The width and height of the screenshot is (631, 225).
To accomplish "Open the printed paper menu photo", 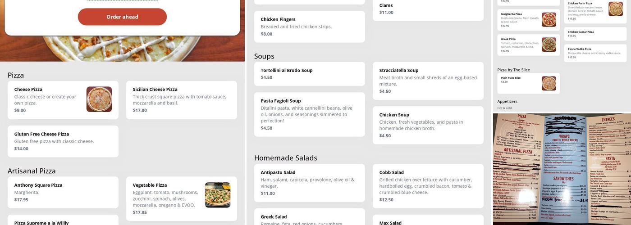I will pos(562,169).
